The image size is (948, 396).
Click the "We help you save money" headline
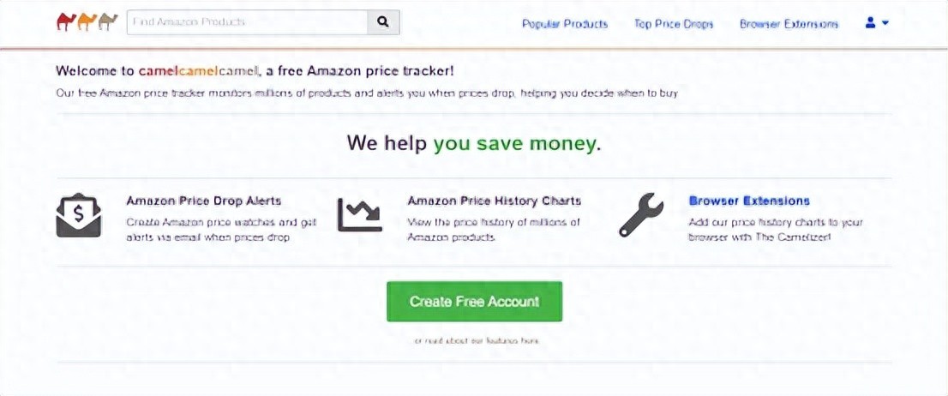(x=474, y=143)
